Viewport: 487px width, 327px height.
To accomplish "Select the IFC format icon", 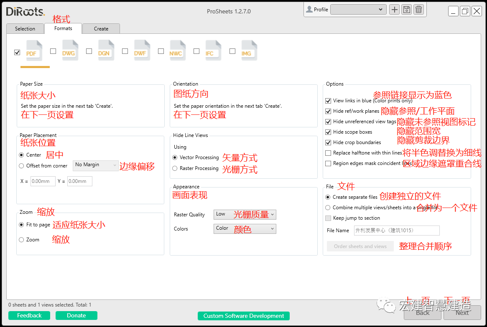I will [x=213, y=50].
